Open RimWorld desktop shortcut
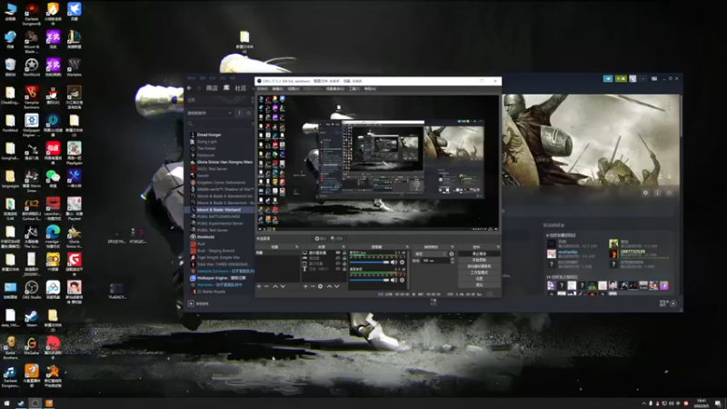This screenshot has height=409, width=727. click(32, 67)
